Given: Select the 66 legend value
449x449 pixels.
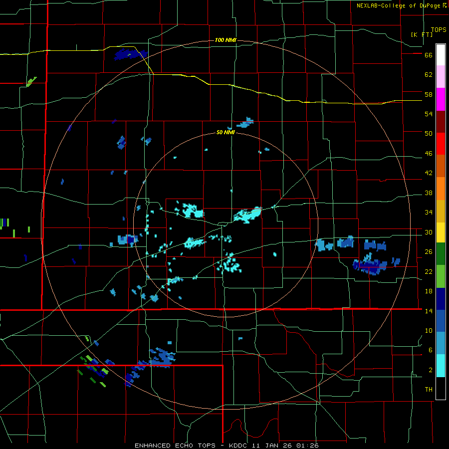Looking at the screenshot, I should pyautogui.click(x=429, y=55).
